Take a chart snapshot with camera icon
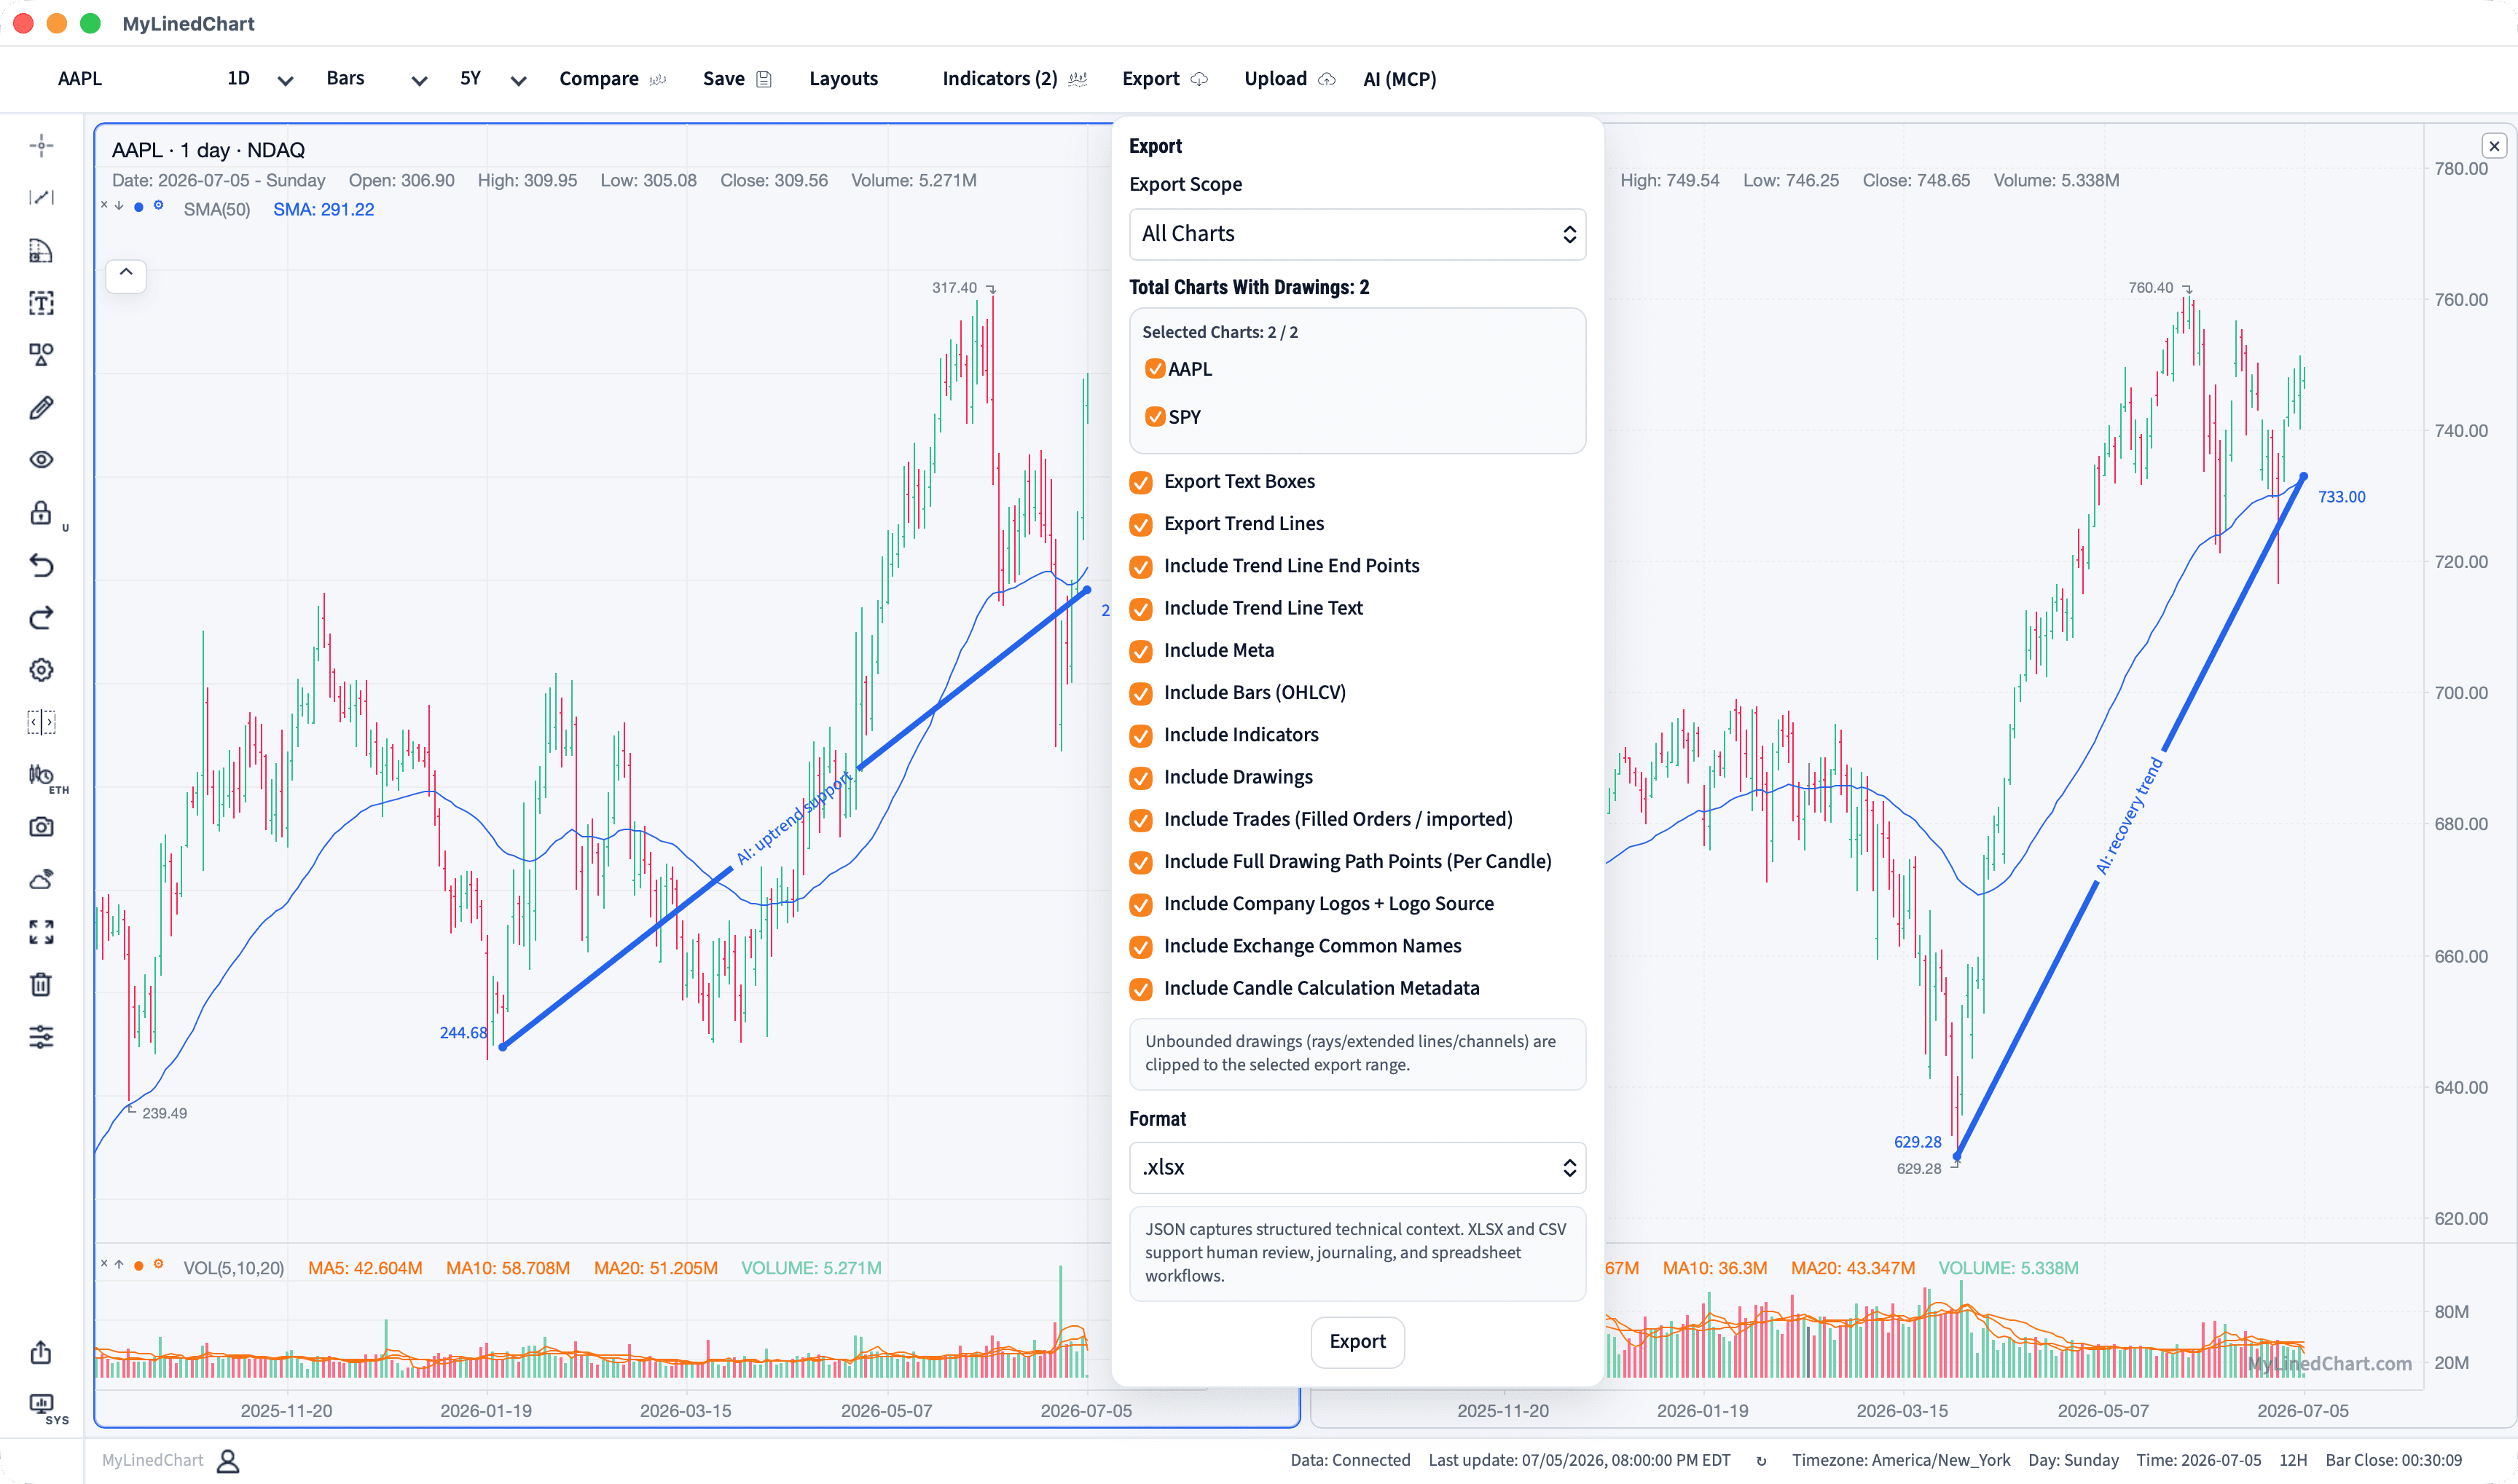The height and width of the screenshot is (1484, 2518). click(x=41, y=827)
